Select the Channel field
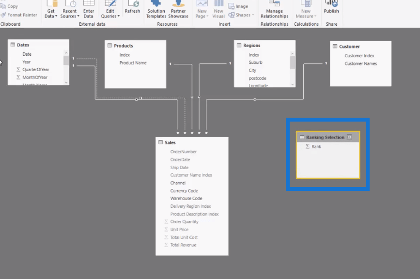Screen dimensions: 420x279 click(178, 183)
